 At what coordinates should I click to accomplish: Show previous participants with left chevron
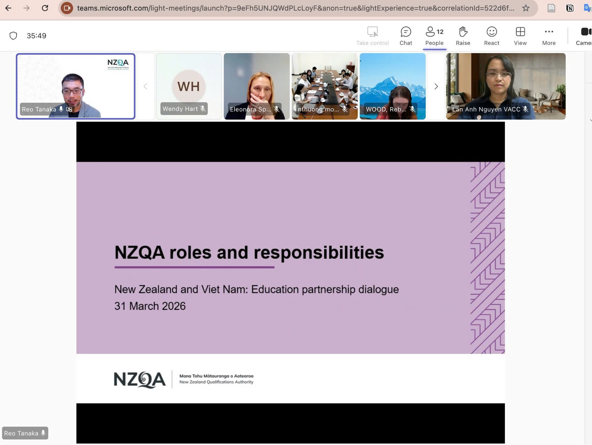pos(145,86)
